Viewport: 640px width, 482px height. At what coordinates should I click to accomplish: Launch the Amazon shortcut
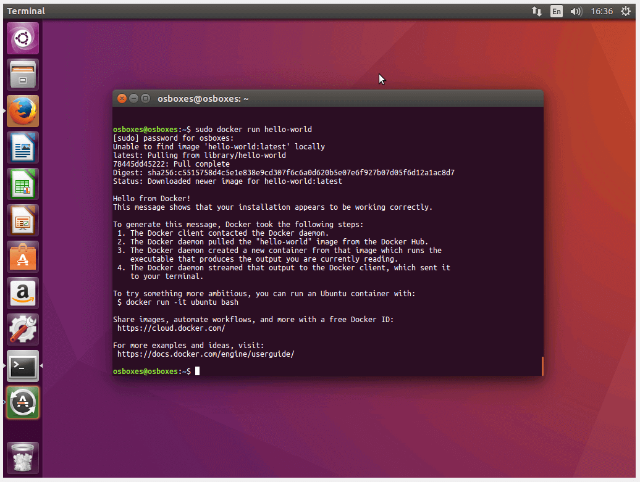[22, 293]
